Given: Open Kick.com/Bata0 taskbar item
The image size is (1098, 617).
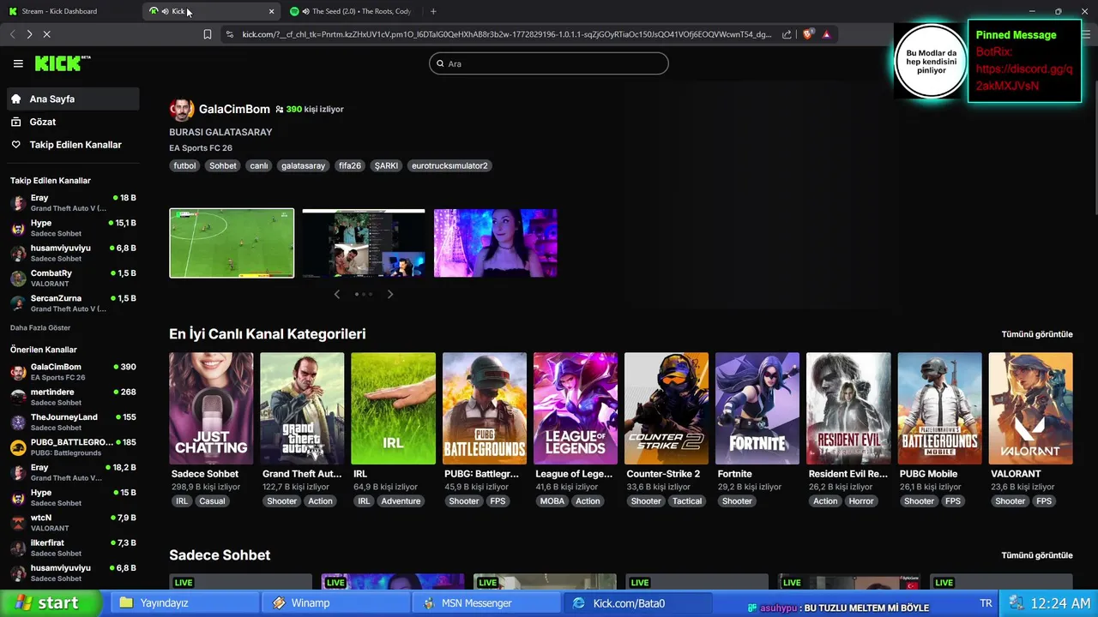Looking at the screenshot, I should (x=637, y=603).
